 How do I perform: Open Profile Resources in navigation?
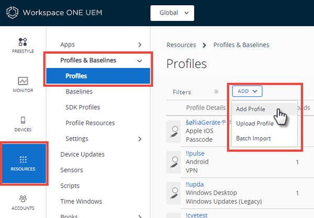pyautogui.click(x=90, y=123)
